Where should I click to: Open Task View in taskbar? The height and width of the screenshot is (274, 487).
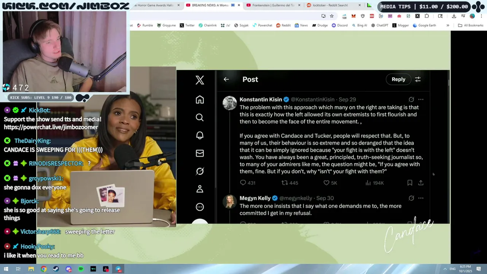point(18,269)
